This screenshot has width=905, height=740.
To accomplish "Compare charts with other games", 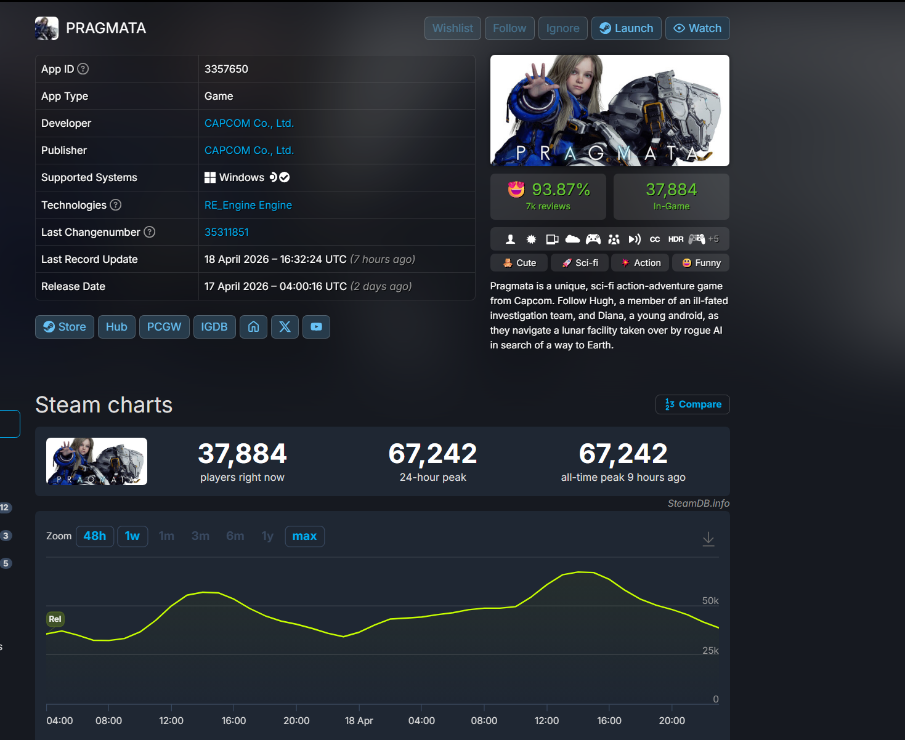I will tap(693, 404).
